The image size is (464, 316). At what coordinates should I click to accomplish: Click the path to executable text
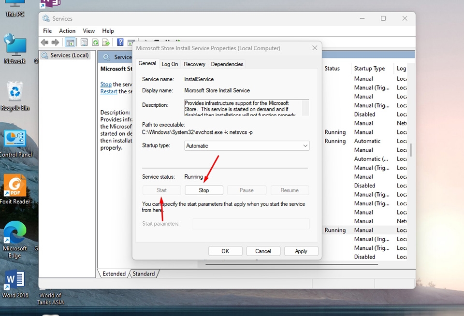click(x=197, y=132)
